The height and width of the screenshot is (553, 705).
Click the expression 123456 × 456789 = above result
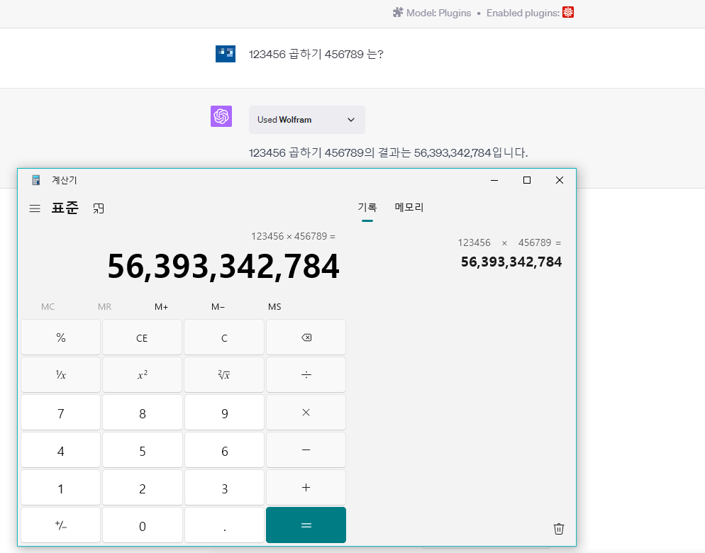coord(293,237)
